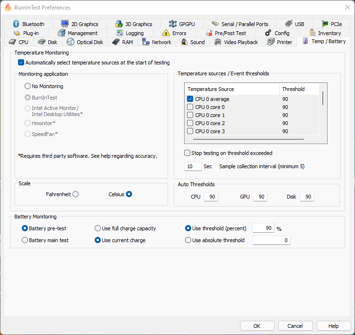Check the CPU 0 core 1 source
This screenshot has width=355, height=335.
pyautogui.click(x=190, y=115)
